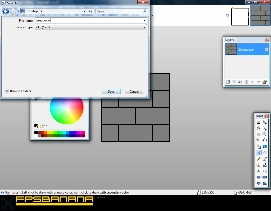The height and width of the screenshot is (211, 271).
Task: Add a new layer in Layers panel
Action: pyautogui.click(x=228, y=82)
